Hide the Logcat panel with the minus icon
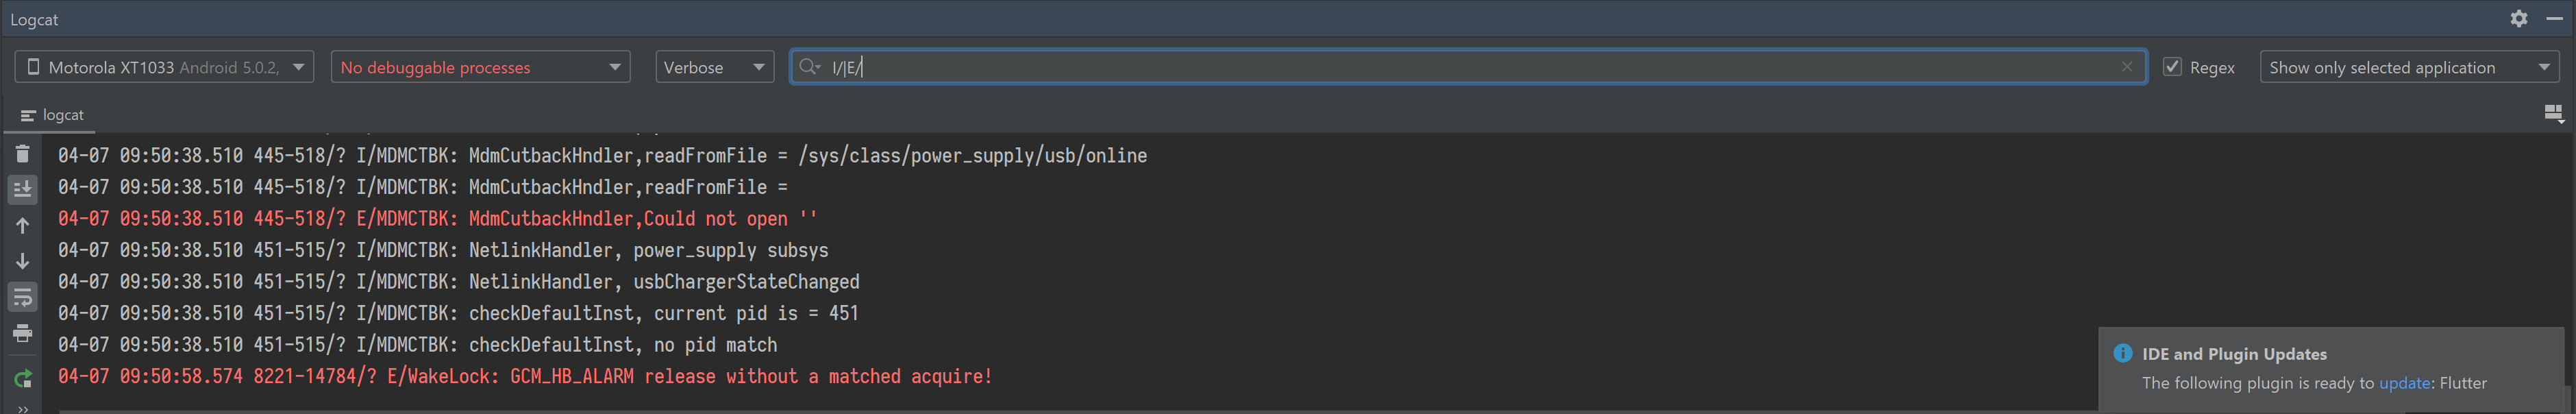The height and width of the screenshot is (414, 2576). tap(2553, 19)
